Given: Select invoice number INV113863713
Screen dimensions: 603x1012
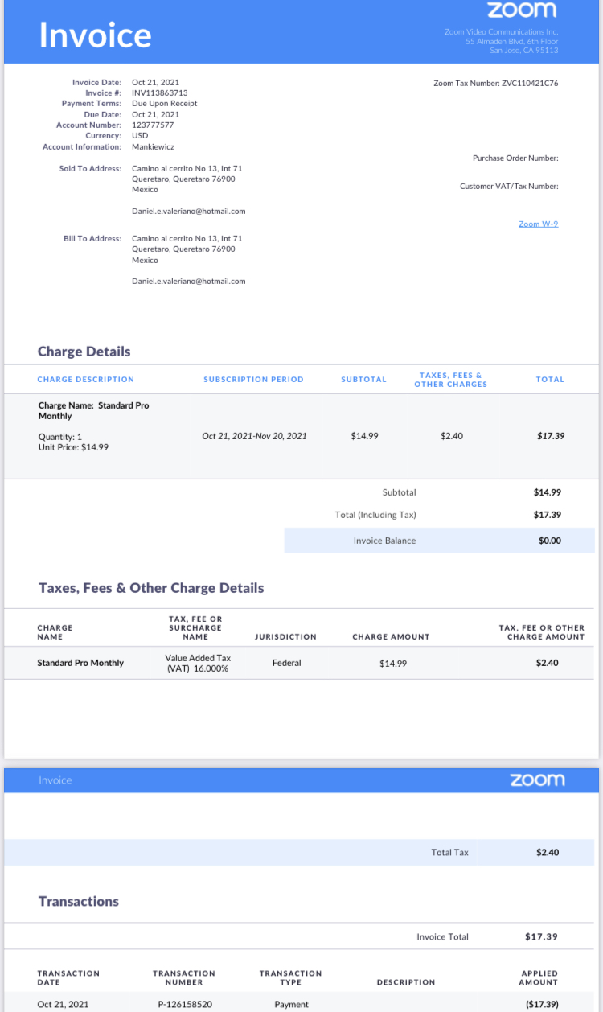Looking at the screenshot, I should [160, 93].
